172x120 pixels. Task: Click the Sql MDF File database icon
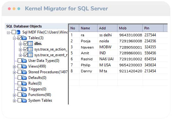tap(18, 32)
